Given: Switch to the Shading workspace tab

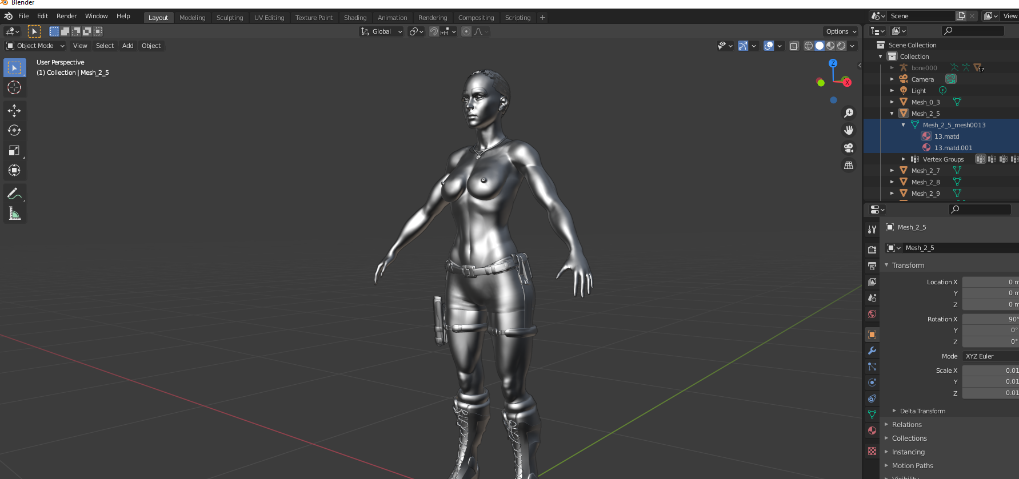Looking at the screenshot, I should pyautogui.click(x=355, y=18).
